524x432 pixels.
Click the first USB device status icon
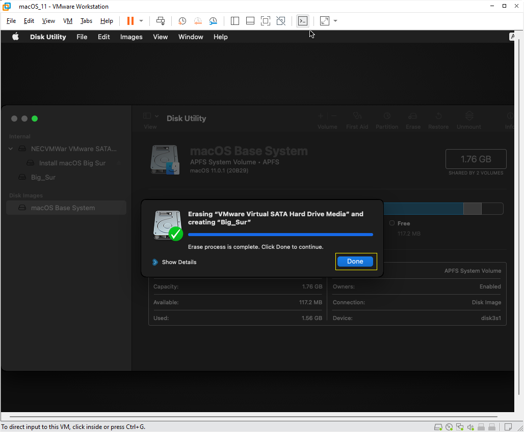coord(481,427)
